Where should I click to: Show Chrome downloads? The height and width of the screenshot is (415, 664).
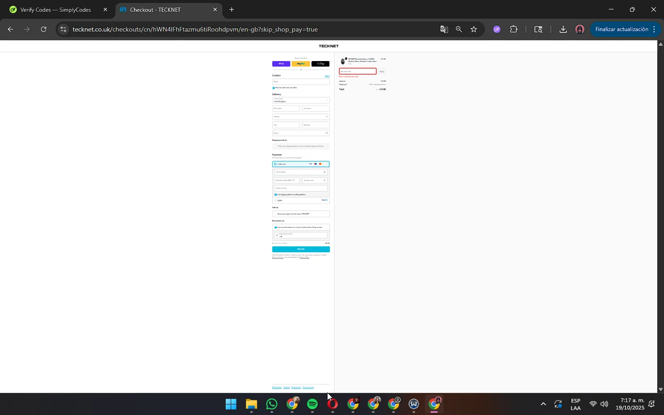tap(563, 29)
